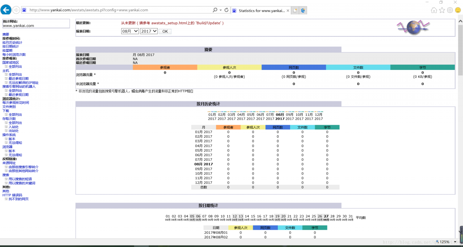
Task: Toggle Compatibility View mode
Action: tap(303, 10)
